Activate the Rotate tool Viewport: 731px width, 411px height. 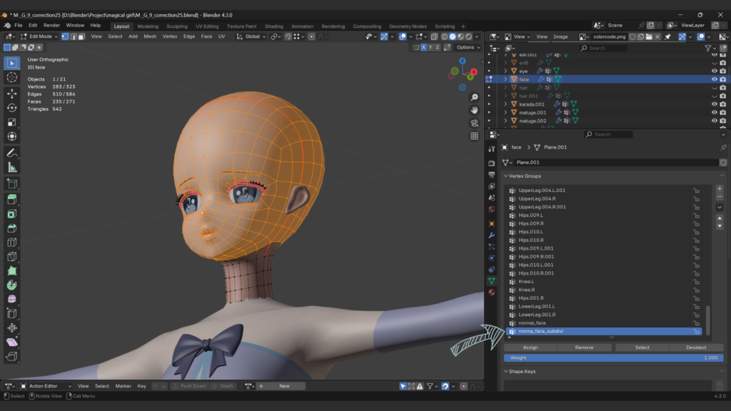12,108
